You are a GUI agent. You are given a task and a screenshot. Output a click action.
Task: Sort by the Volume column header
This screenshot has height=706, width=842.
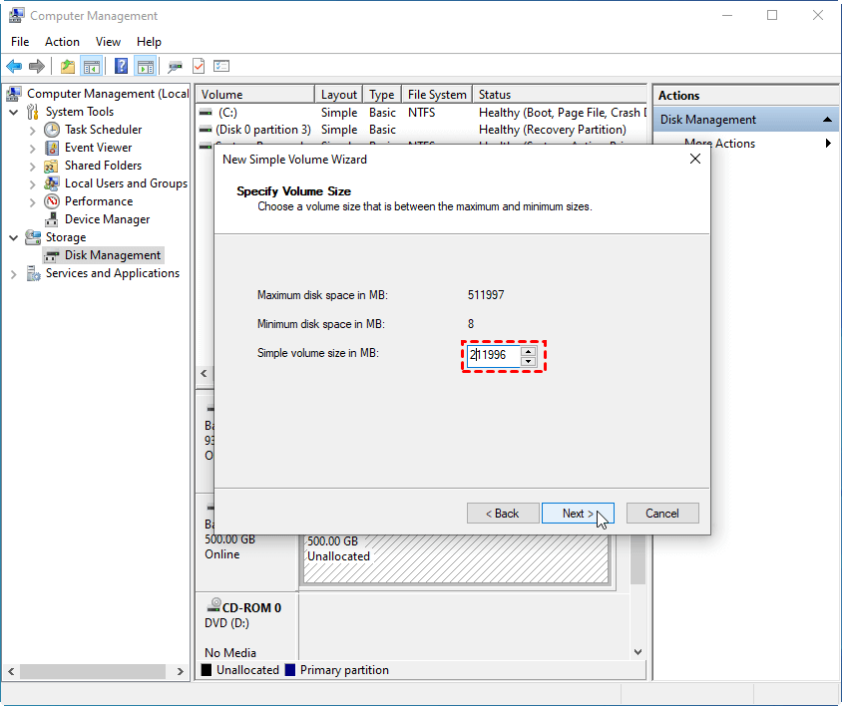pos(255,95)
